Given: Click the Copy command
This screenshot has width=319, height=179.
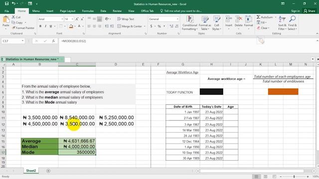Looking at the screenshot, I should point(17,22).
